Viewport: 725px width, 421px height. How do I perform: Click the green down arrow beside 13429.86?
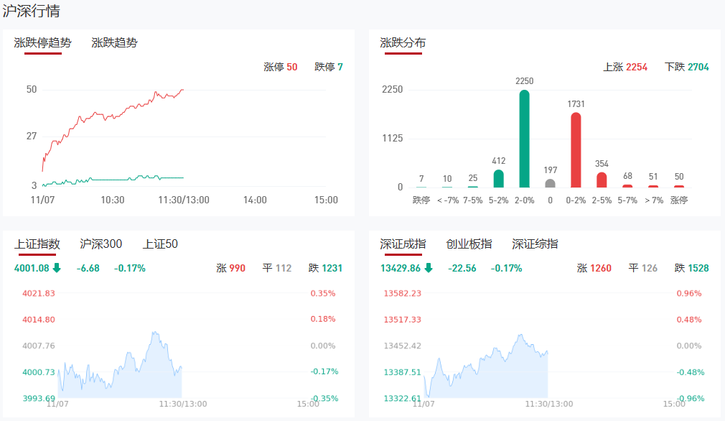(429, 268)
